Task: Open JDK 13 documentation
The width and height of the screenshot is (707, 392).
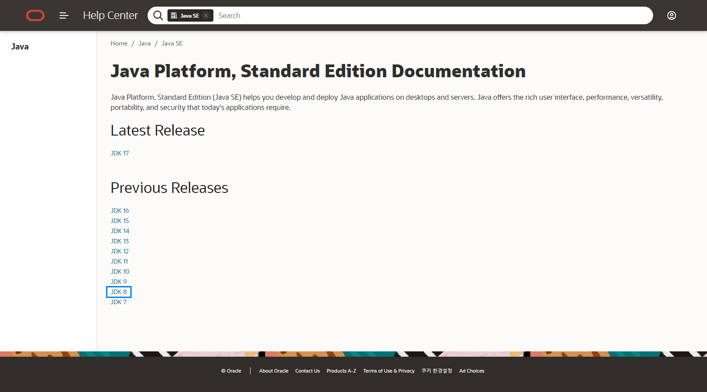Action: 120,241
